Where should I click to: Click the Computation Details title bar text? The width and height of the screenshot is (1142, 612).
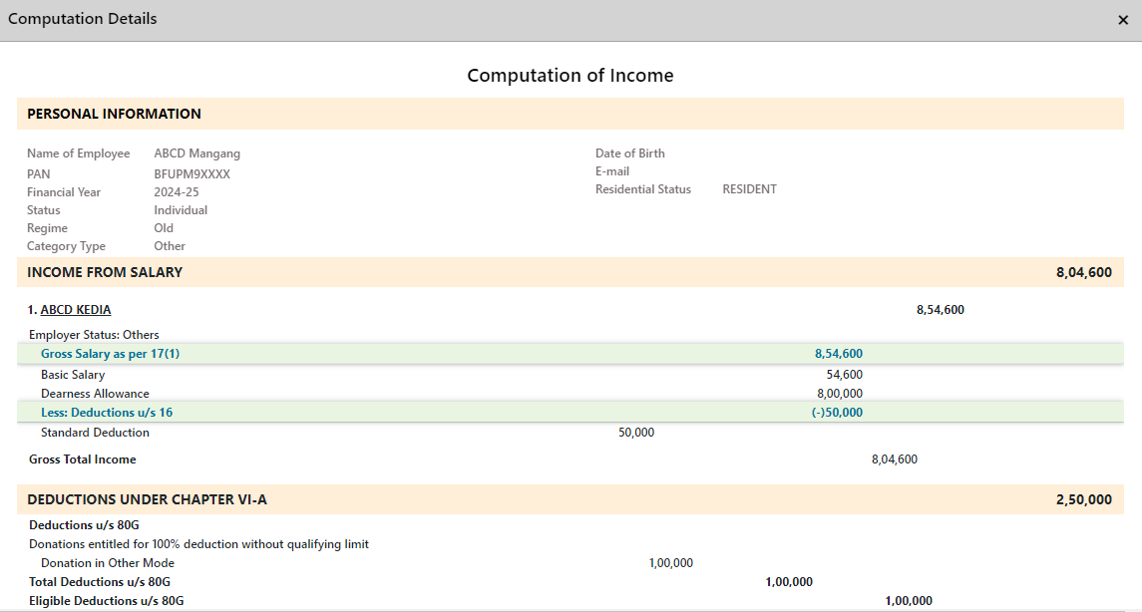83,19
